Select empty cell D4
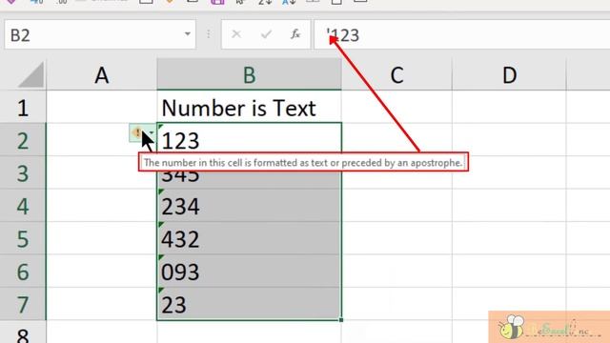The width and height of the screenshot is (610, 343). [x=509, y=206]
